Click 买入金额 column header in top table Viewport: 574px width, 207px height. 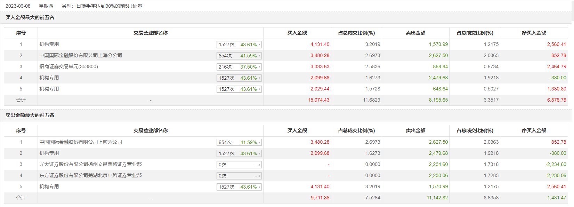297,33
